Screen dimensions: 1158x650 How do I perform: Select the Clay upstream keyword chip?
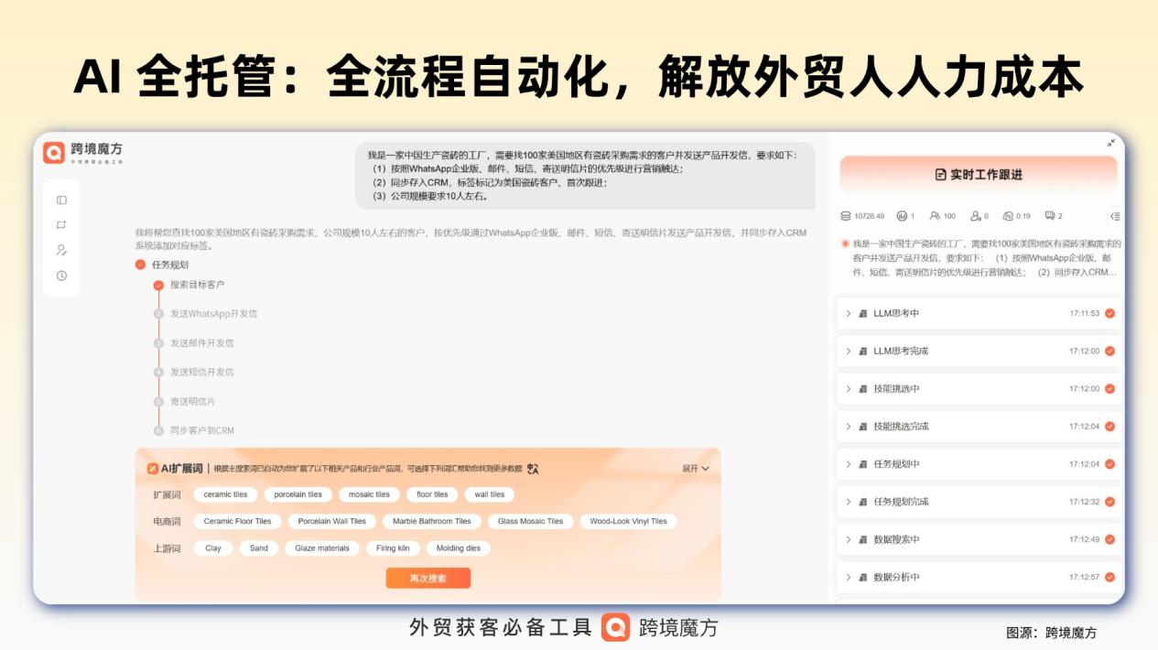[213, 548]
